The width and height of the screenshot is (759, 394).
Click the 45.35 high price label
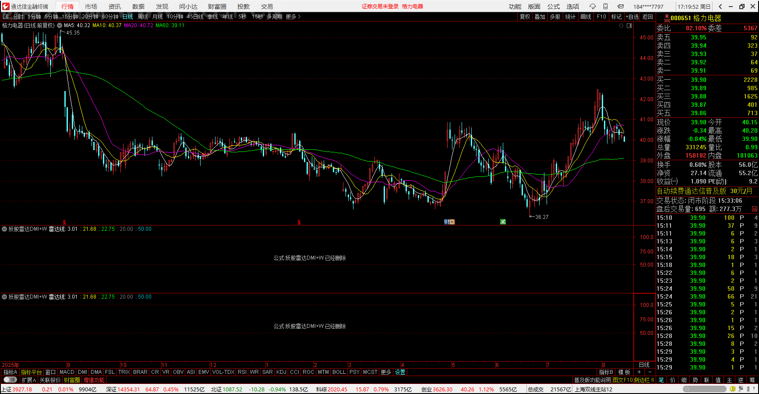point(73,33)
